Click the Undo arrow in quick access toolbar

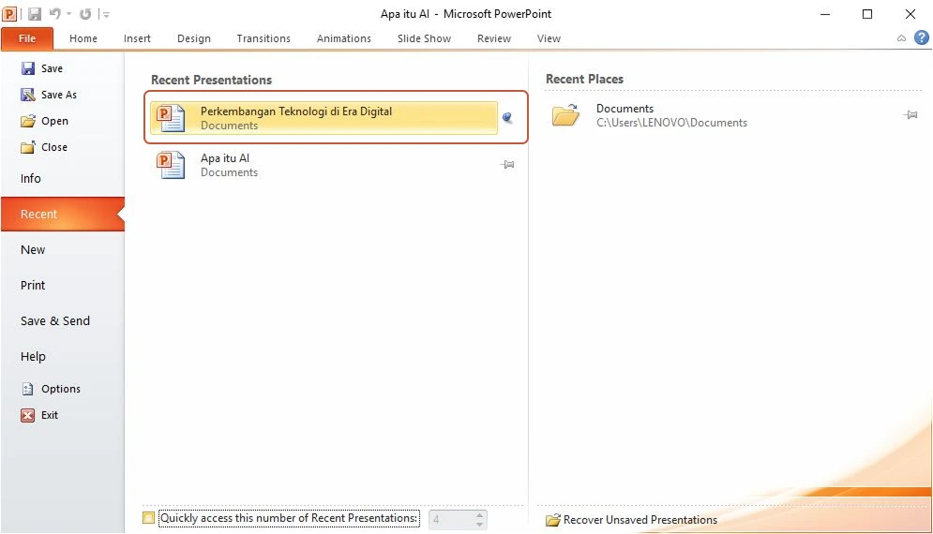[x=54, y=13]
